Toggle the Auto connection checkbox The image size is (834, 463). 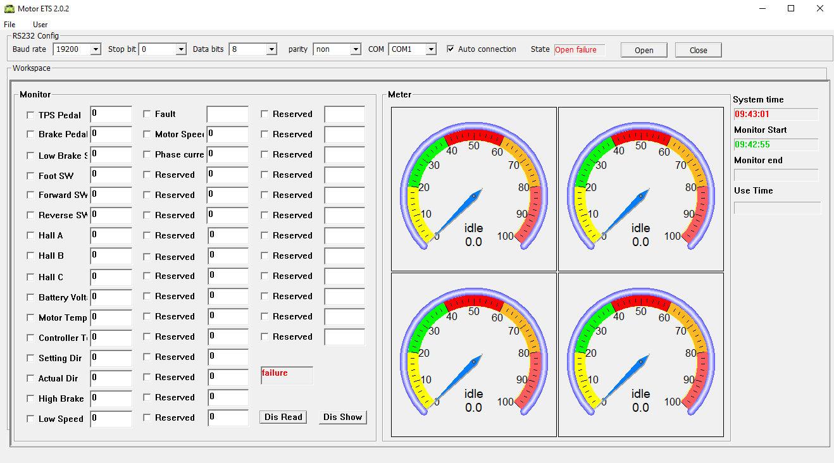coord(451,49)
